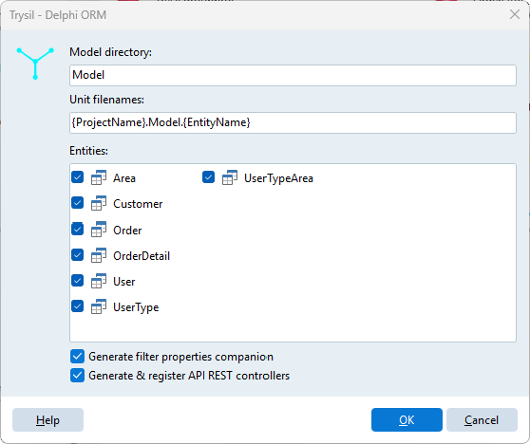Click the User entity table icon
The height and width of the screenshot is (444, 530).
coord(99,281)
